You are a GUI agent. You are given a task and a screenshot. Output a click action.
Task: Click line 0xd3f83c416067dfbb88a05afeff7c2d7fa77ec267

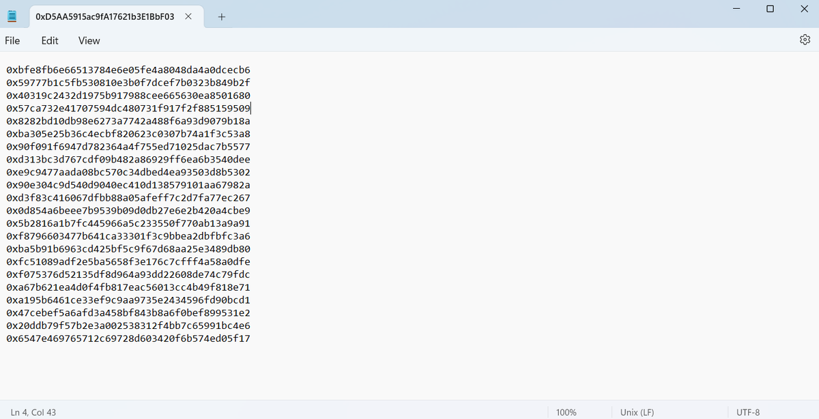coord(128,198)
